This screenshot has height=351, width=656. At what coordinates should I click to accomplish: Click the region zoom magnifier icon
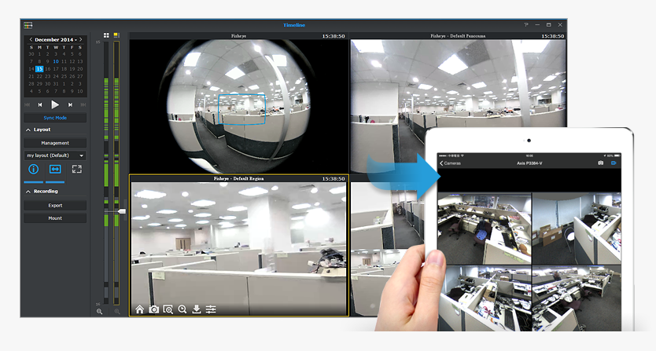168,309
